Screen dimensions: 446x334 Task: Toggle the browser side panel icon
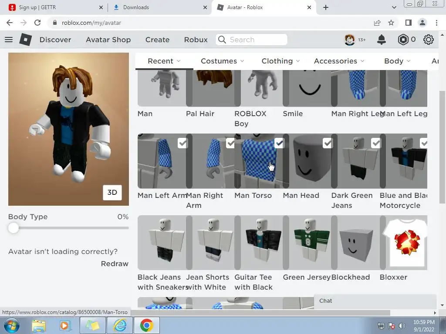click(x=409, y=23)
